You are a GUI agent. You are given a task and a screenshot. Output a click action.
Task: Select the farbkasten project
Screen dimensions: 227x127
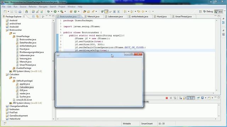click(x=14, y=109)
